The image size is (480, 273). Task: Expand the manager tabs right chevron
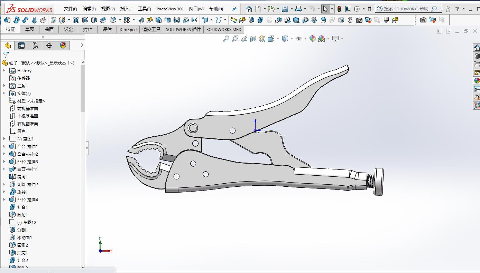tap(82, 45)
